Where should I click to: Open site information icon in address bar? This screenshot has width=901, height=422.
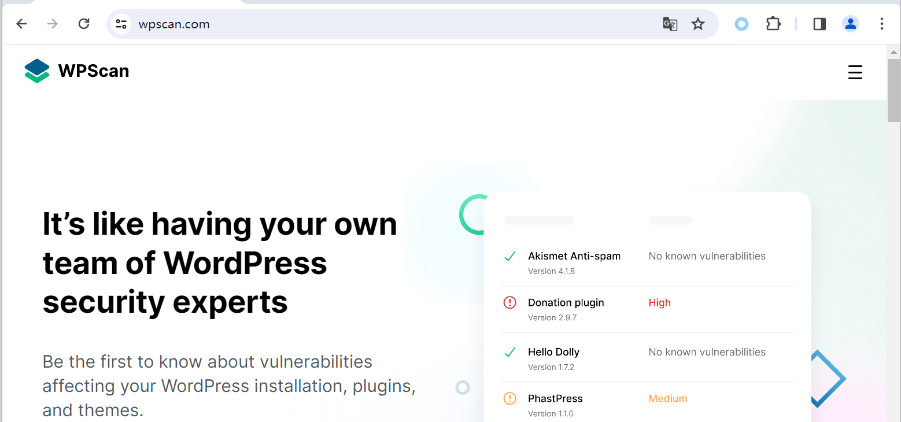click(121, 24)
